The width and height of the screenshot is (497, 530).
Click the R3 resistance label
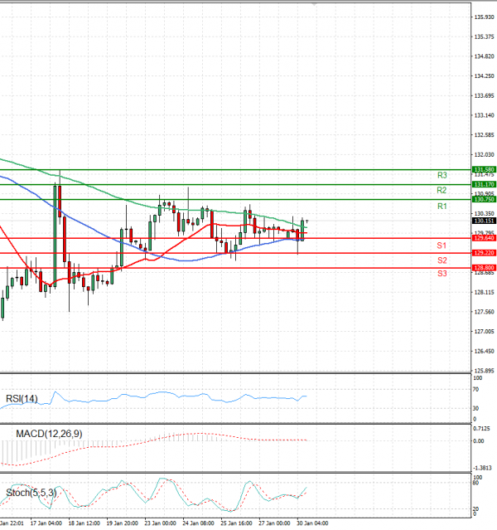442,175
